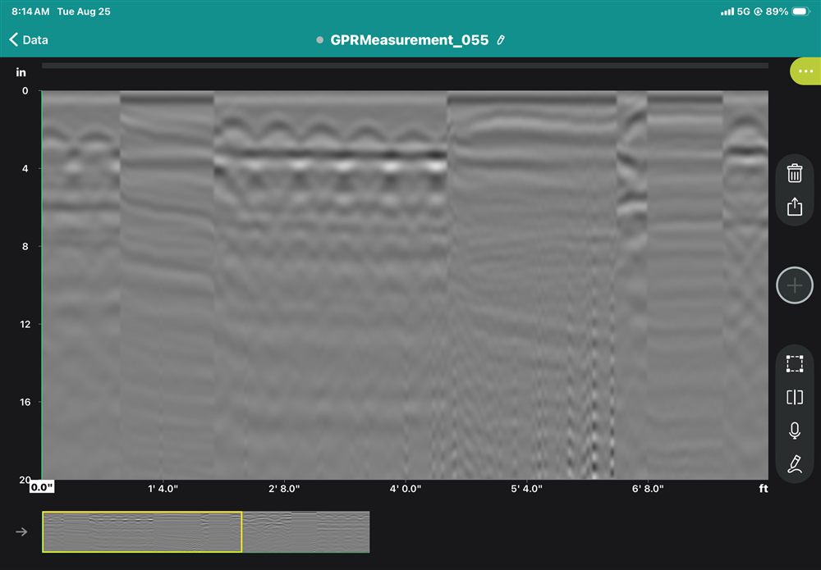Open the green more-options menu
Viewport: 821px width, 570px height.
pos(806,71)
